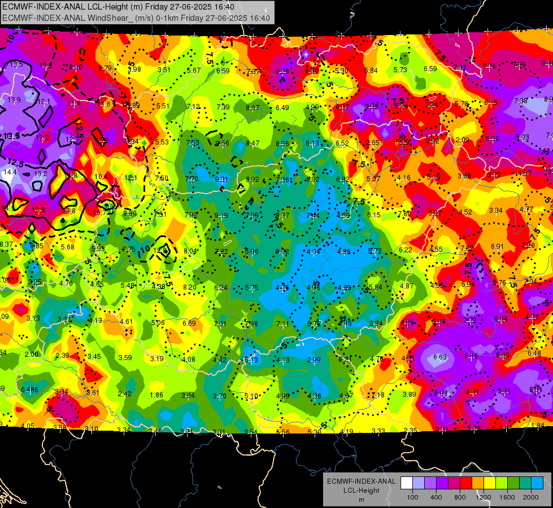Screen dimensions: 553x508
Task: Click the LCL-Height (m) header line
Action: (118, 7)
